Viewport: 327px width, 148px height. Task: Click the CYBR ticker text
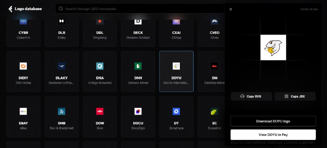point(23,33)
